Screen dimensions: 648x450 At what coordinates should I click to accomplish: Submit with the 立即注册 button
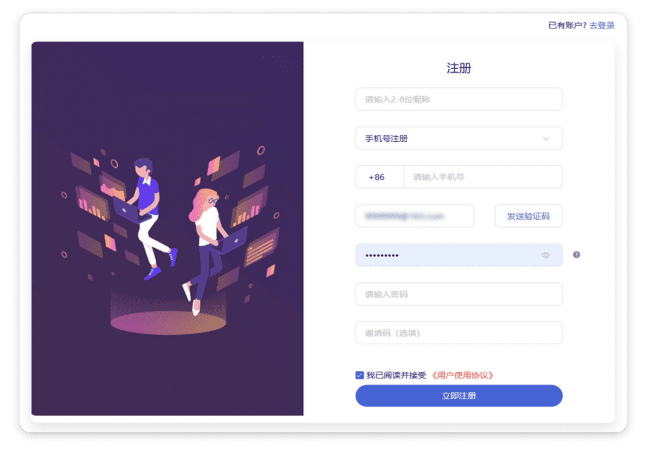click(x=459, y=396)
